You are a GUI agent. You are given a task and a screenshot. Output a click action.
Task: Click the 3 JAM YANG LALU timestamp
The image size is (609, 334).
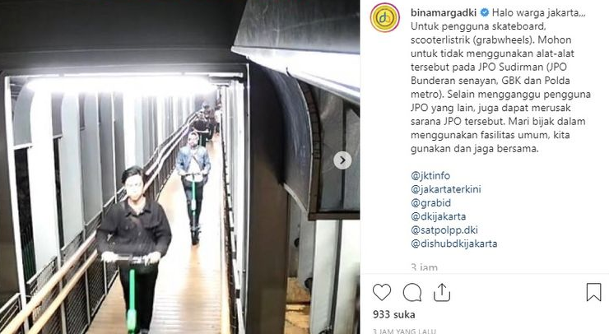pyautogui.click(x=404, y=332)
